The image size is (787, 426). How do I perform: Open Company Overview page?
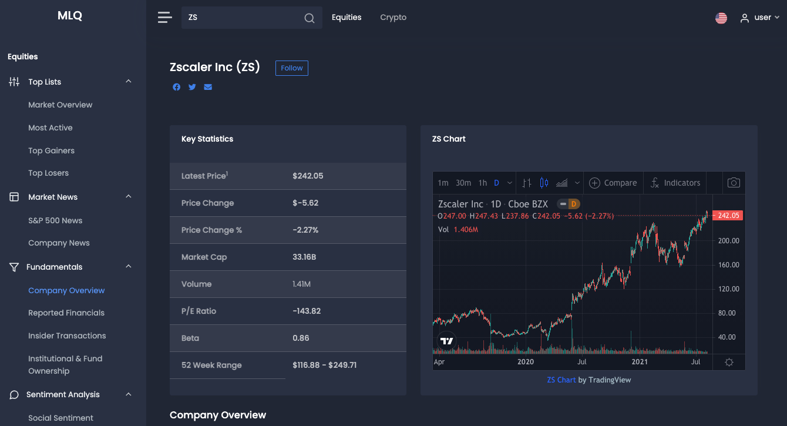(x=66, y=291)
